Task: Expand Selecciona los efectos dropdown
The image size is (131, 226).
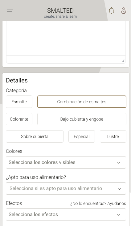Action: tap(66, 215)
